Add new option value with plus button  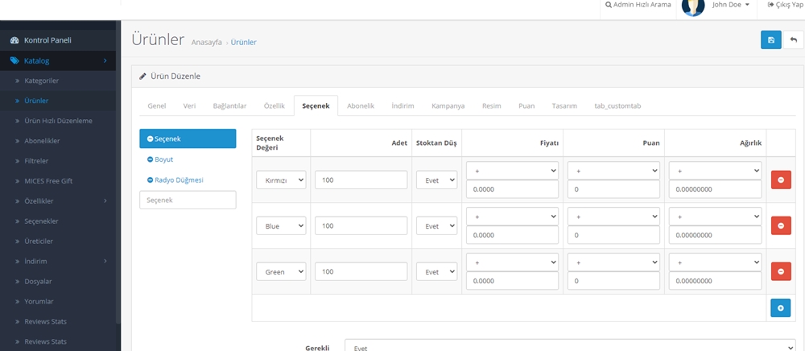coord(780,308)
